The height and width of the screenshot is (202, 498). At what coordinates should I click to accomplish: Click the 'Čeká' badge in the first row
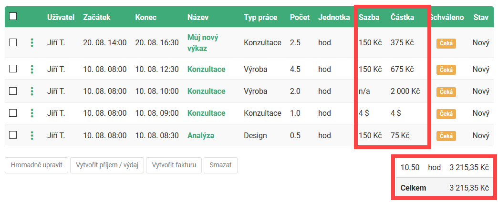click(446, 43)
